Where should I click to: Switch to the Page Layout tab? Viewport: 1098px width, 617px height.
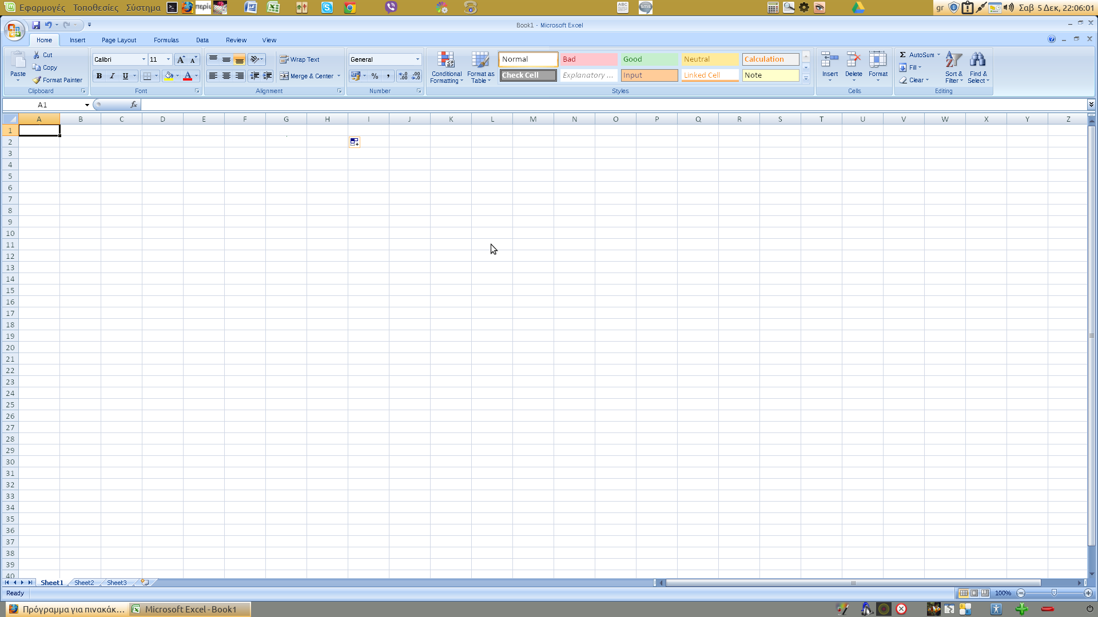tap(119, 40)
